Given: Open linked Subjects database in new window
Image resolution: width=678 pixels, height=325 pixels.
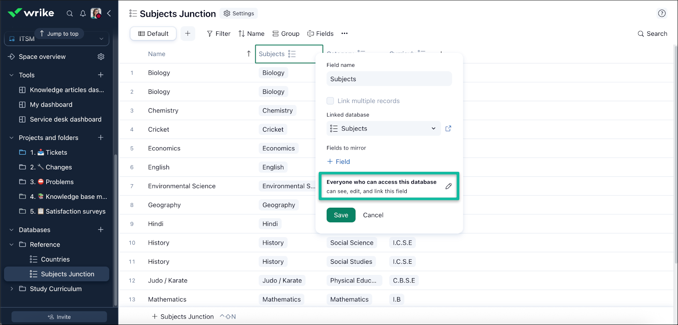Looking at the screenshot, I should [x=448, y=128].
